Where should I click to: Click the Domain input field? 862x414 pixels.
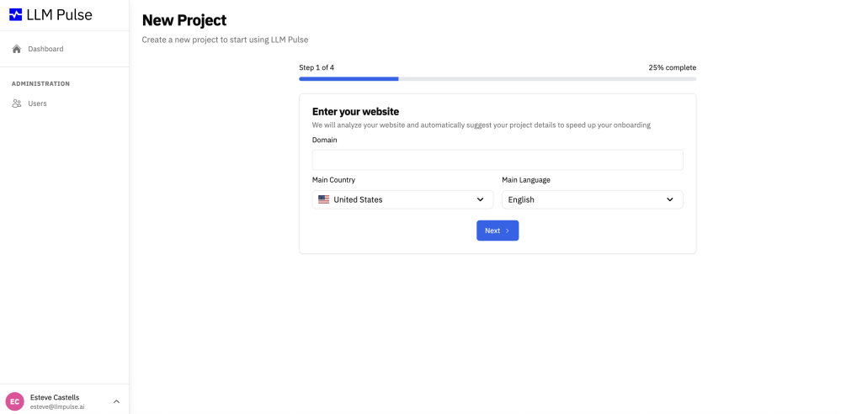(x=498, y=160)
